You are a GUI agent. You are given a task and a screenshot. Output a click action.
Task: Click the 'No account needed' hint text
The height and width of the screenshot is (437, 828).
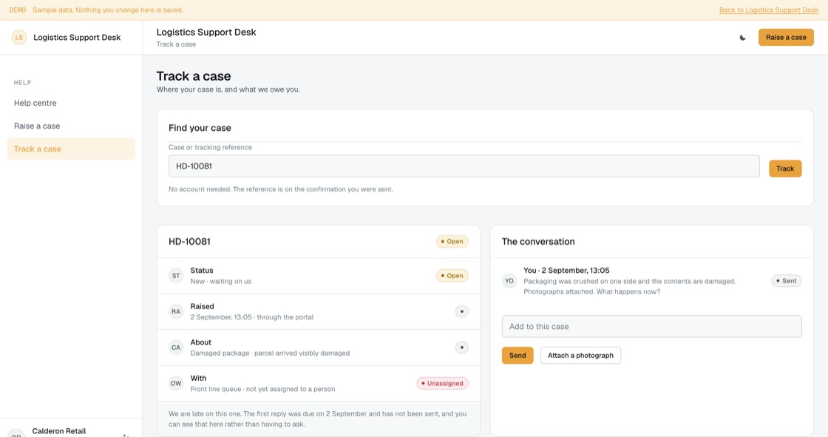[280, 189]
